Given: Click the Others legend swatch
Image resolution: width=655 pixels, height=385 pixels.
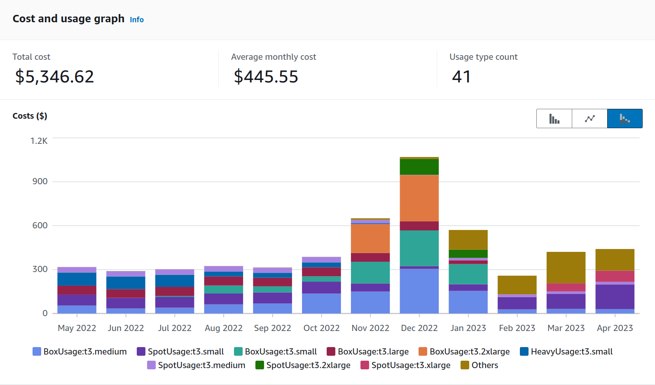Looking at the screenshot, I should click(x=465, y=365).
